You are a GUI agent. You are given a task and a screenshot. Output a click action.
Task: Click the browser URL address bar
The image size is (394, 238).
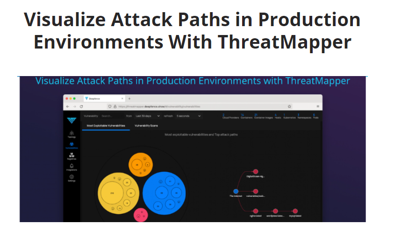click(199, 106)
